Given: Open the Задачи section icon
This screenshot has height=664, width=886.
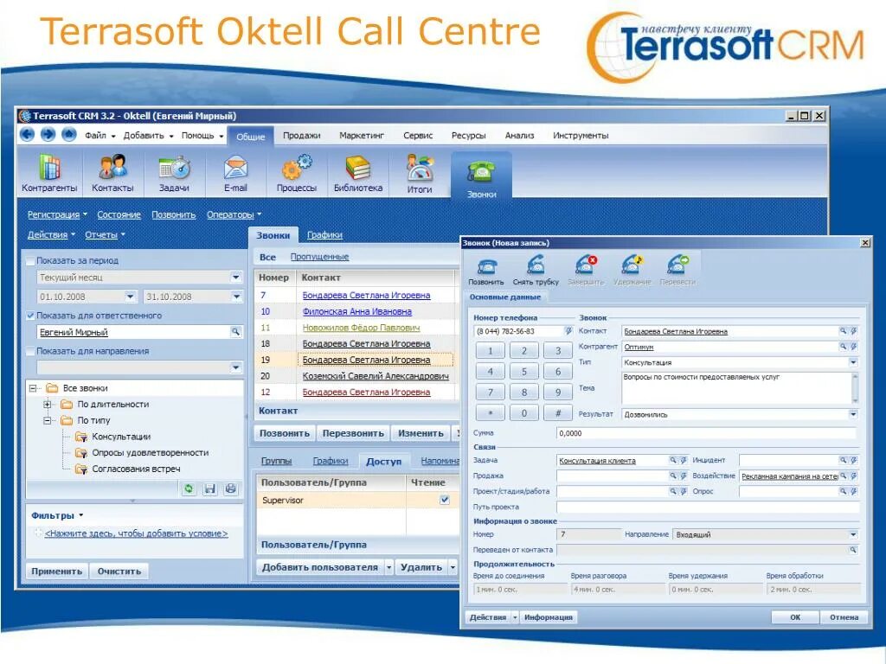Looking at the screenshot, I should tap(174, 168).
